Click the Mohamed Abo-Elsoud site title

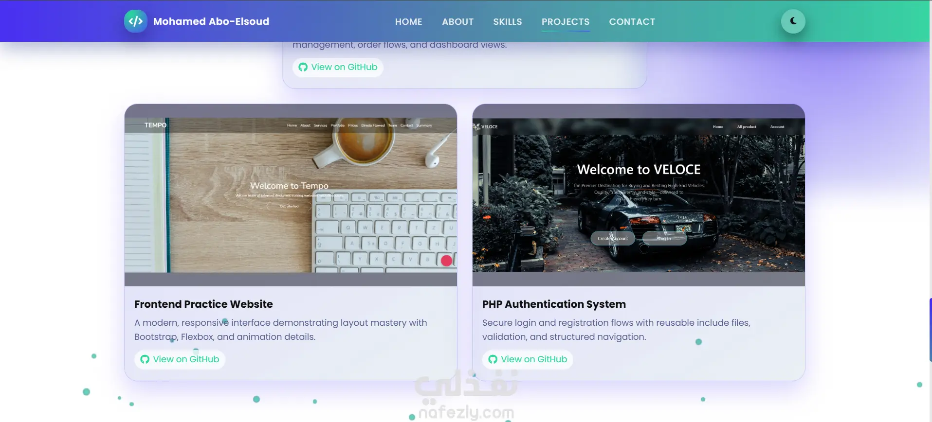point(211,21)
